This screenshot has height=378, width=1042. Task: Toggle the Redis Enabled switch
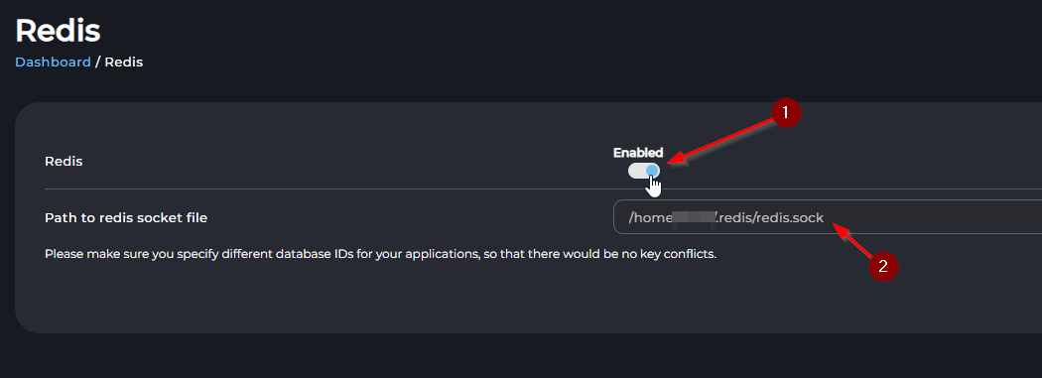(x=644, y=171)
